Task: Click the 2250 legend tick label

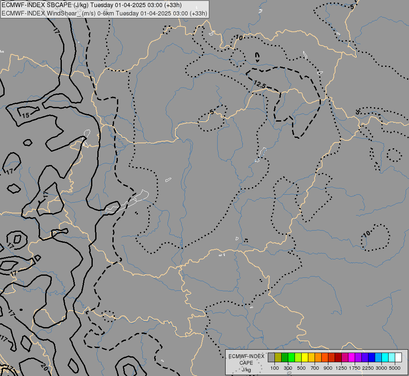Action: pyautogui.click(x=368, y=368)
